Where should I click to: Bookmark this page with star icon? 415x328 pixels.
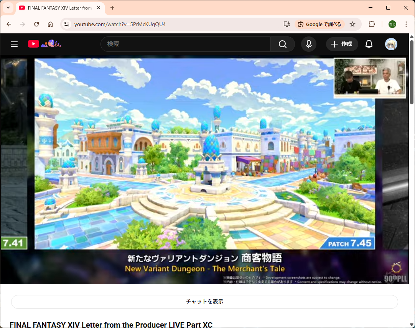click(352, 24)
